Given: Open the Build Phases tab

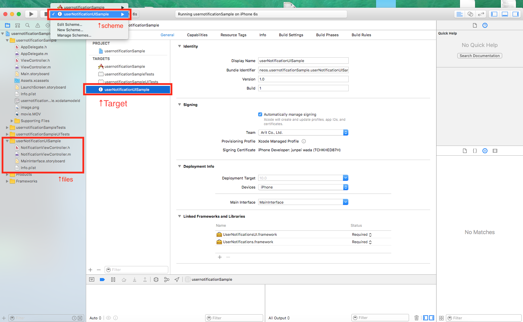Looking at the screenshot, I should 327,35.
